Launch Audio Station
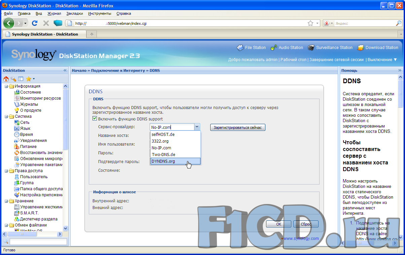Image resolution: width=405 pixels, height=255 pixels. 287,48
